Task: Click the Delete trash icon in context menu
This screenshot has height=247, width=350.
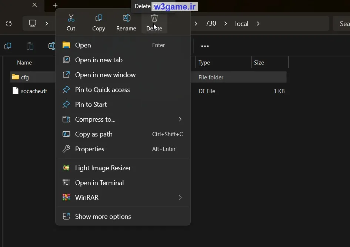Action: click(x=154, y=18)
